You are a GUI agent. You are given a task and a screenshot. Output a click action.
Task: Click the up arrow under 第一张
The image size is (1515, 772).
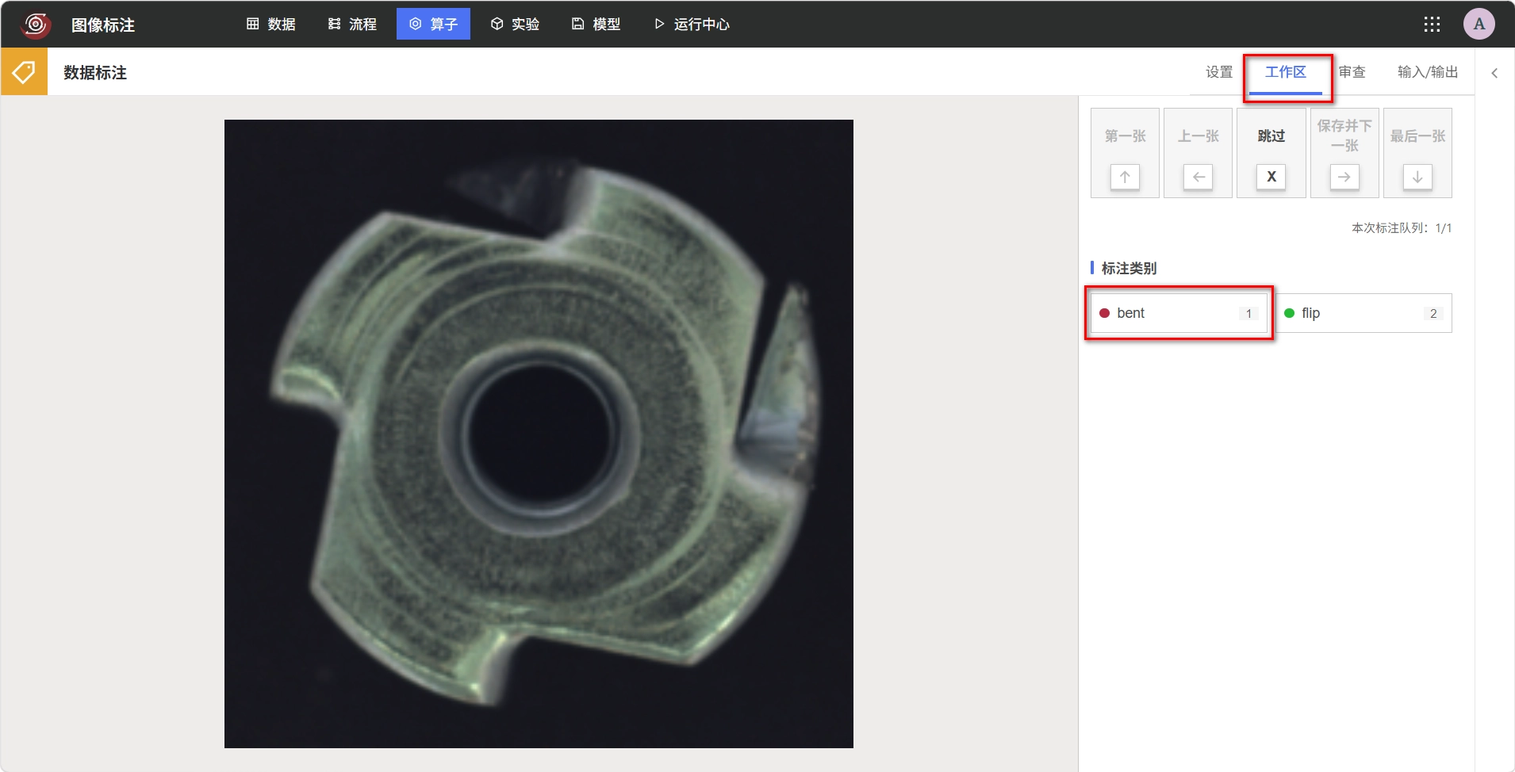1125,177
